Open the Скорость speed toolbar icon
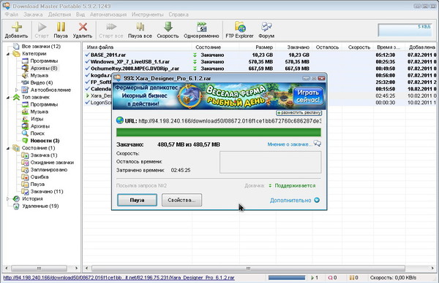This screenshot has width=439, height=283. click(x=168, y=27)
